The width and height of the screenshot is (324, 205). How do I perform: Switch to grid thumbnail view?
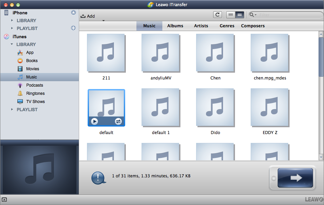coord(239,15)
